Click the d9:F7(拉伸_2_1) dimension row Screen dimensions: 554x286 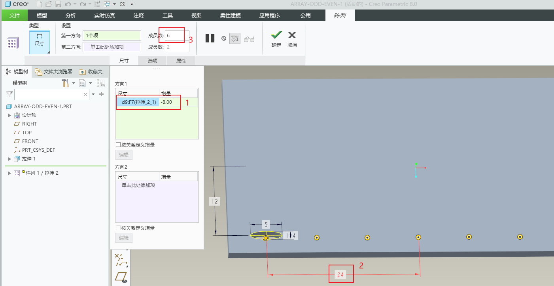pyautogui.click(x=138, y=102)
